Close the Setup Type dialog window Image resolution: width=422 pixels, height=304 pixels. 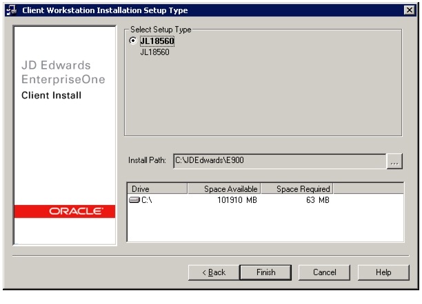click(410, 10)
